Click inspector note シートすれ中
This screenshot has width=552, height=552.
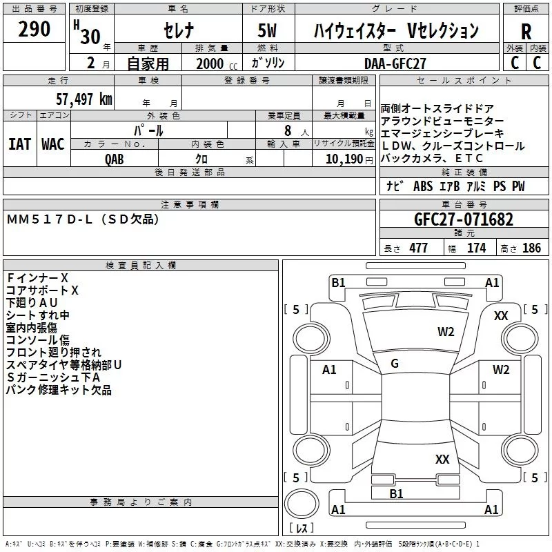coord(38,315)
